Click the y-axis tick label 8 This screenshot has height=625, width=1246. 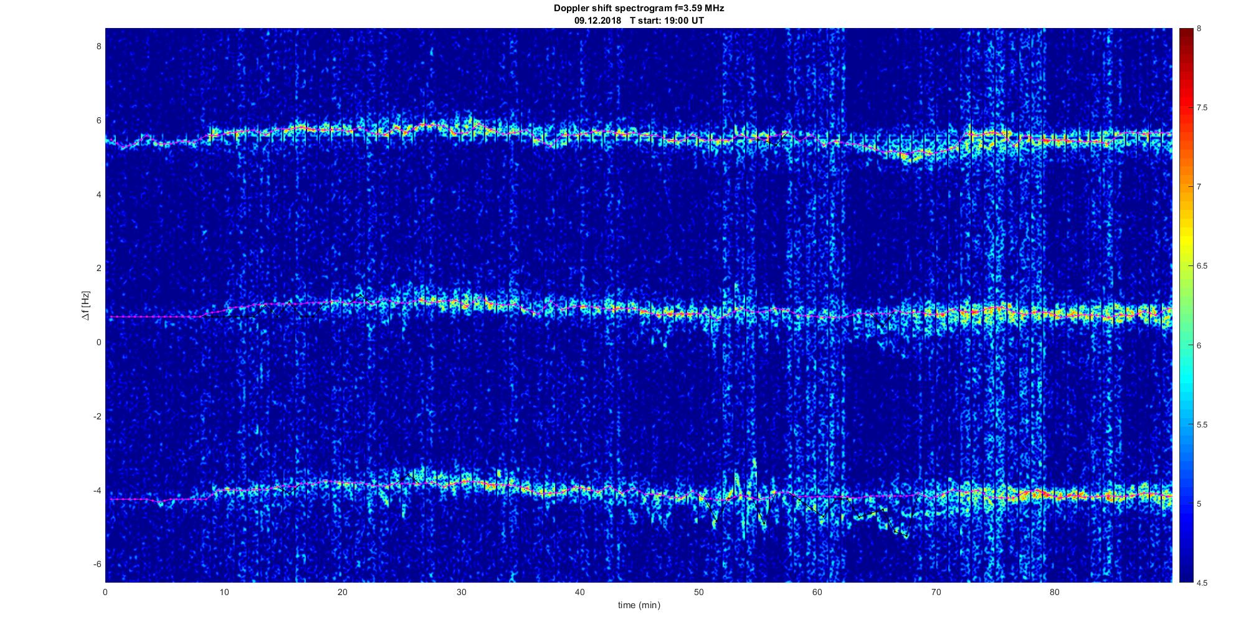[x=98, y=46]
